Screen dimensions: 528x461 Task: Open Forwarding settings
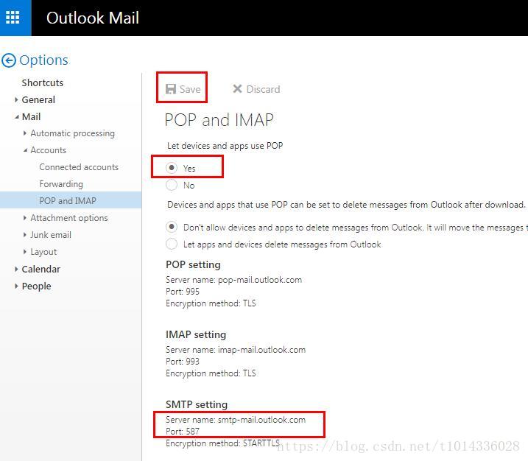coord(61,184)
